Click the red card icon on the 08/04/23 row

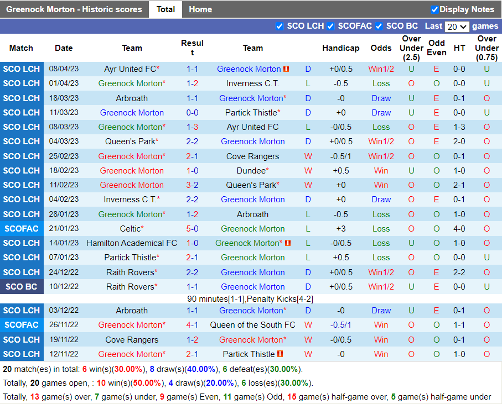coord(286,69)
